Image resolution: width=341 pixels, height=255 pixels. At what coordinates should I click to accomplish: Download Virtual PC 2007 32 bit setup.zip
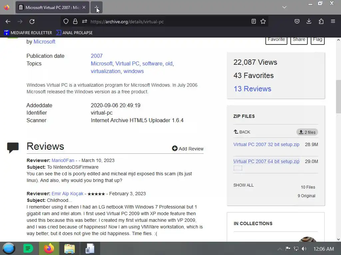pos(266,144)
